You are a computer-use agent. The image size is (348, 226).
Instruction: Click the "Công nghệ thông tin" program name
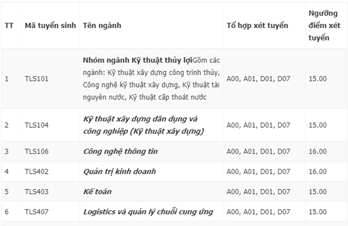(x=120, y=152)
